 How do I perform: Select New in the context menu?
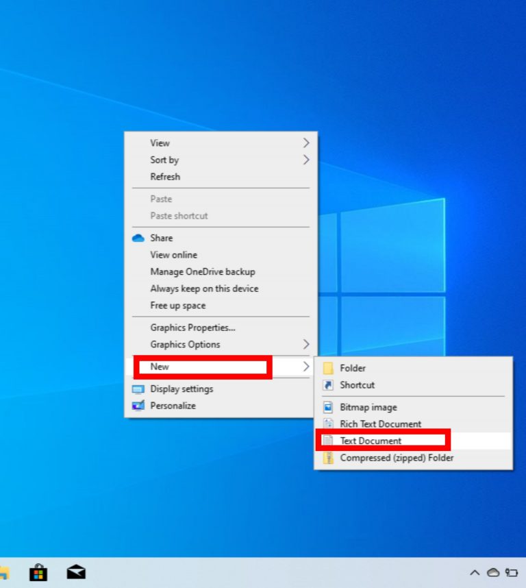221,367
